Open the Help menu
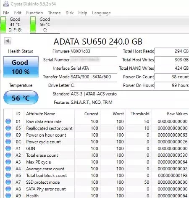Image resolution: width=189 pixels, height=198 pixels. [83, 13]
